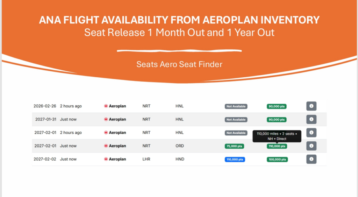Open info for 2027-02-01 NRT to HNL flight
358x197 pixels.
point(311,133)
